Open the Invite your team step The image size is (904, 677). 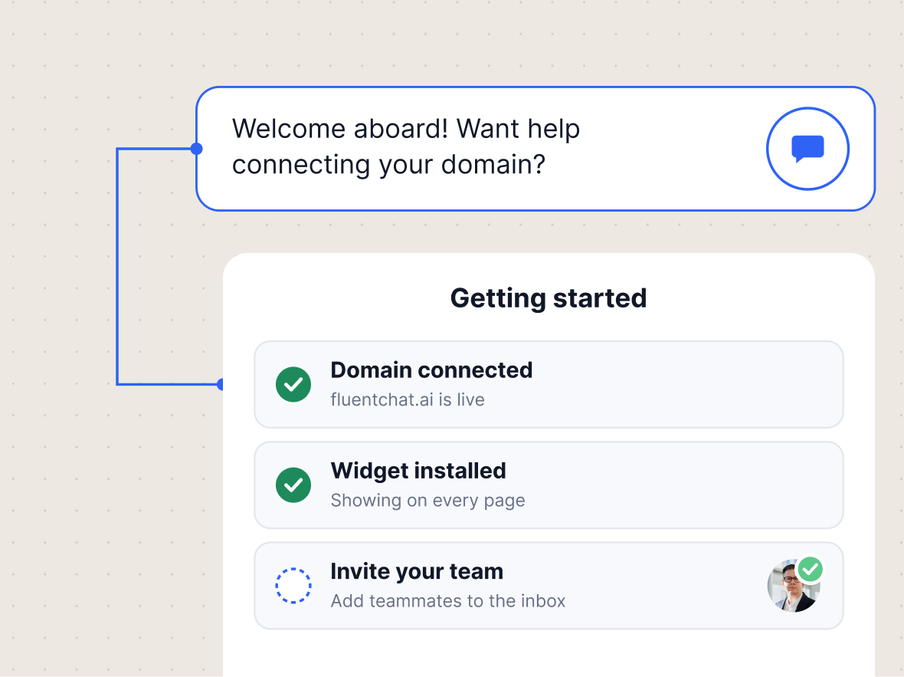(x=549, y=585)
